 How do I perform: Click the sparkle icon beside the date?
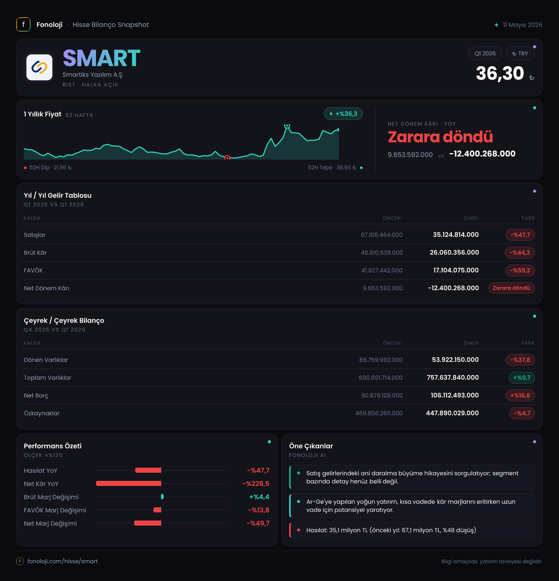click(x=496, y=25)
